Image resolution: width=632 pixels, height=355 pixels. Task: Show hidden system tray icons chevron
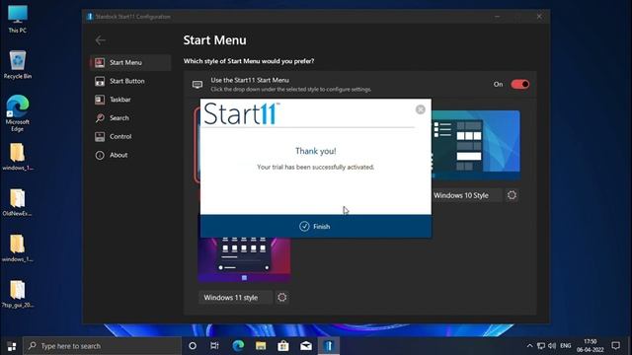click(x=529, y=346)
